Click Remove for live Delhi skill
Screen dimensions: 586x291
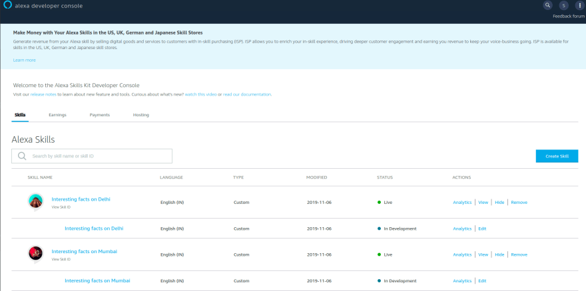[x=519, y=203]
